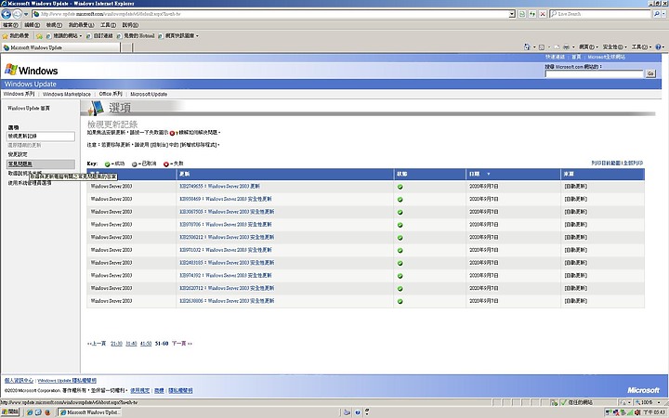Click the add to favorites bar icon

coord(39,36)
